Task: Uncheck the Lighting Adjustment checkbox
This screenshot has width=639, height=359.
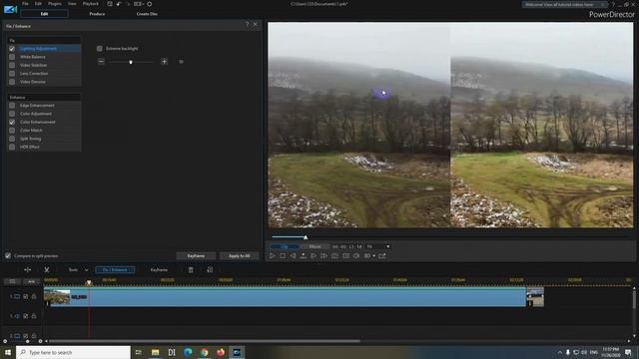Action: click(x=12, y=49)
